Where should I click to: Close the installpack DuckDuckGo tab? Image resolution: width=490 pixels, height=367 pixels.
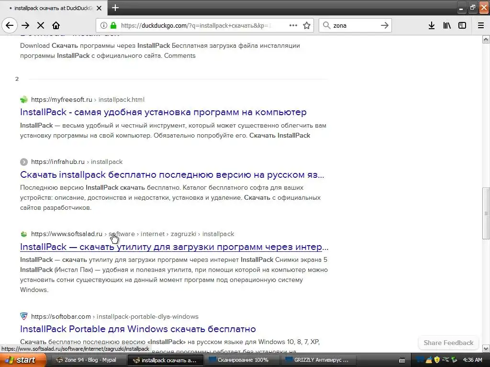click(99, 8)
